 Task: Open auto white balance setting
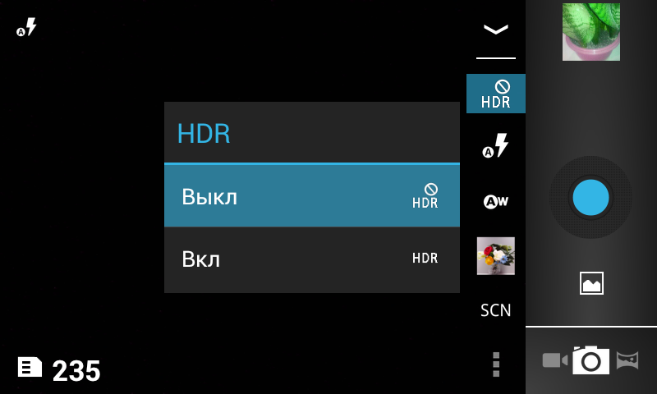pos(496,202)
